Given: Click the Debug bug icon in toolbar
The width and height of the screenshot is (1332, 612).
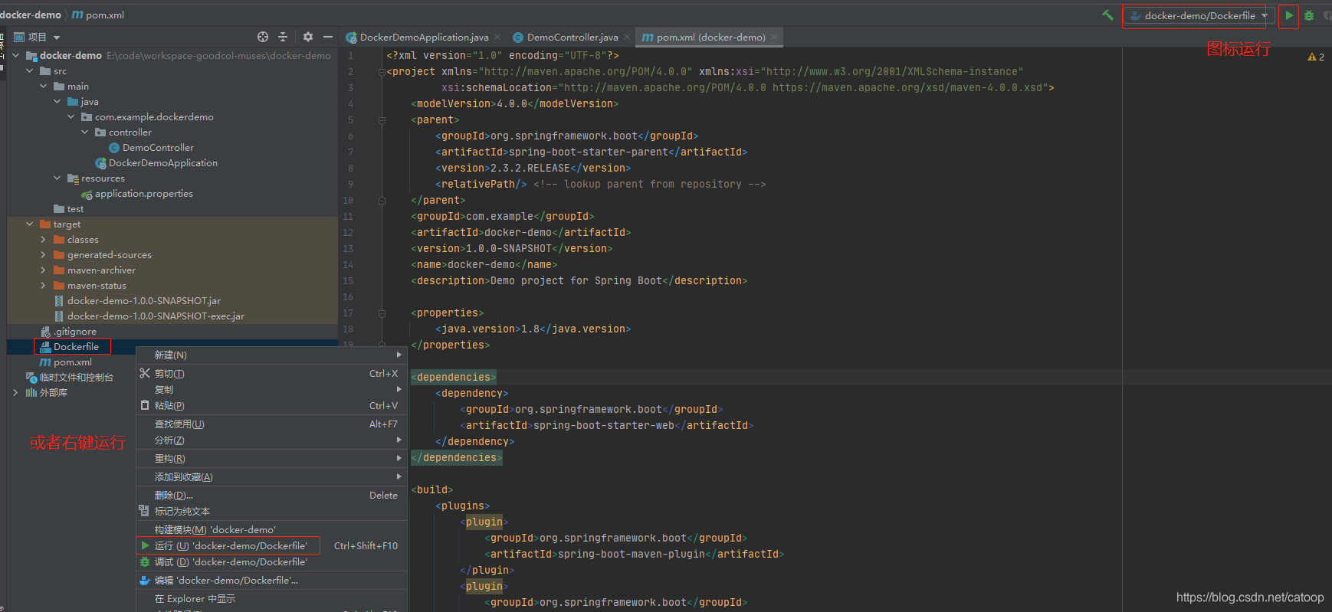Looking at the screenshot, I should click(x=1309, y=15).
